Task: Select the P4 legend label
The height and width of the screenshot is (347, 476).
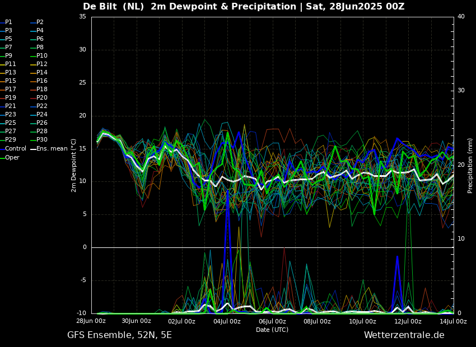Action: pyautogui.click(x=38, y=31)
